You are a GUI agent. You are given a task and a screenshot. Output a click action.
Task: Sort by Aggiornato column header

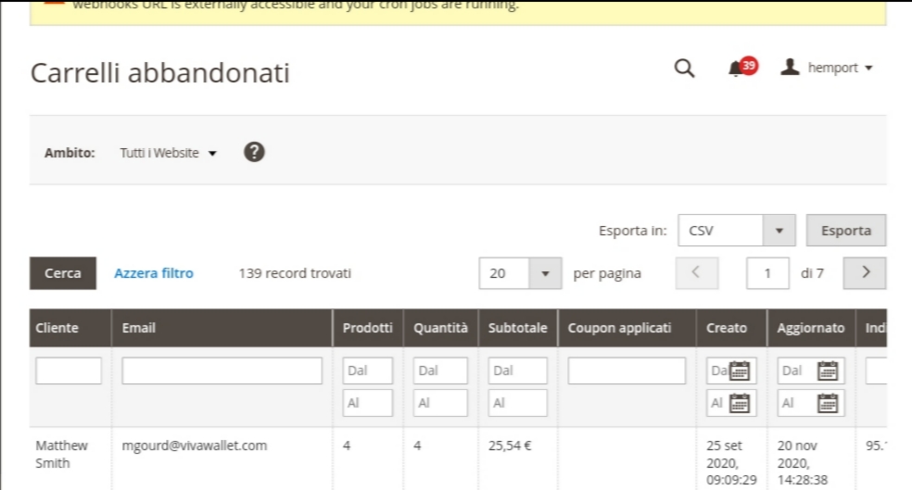tap(811, 328)
